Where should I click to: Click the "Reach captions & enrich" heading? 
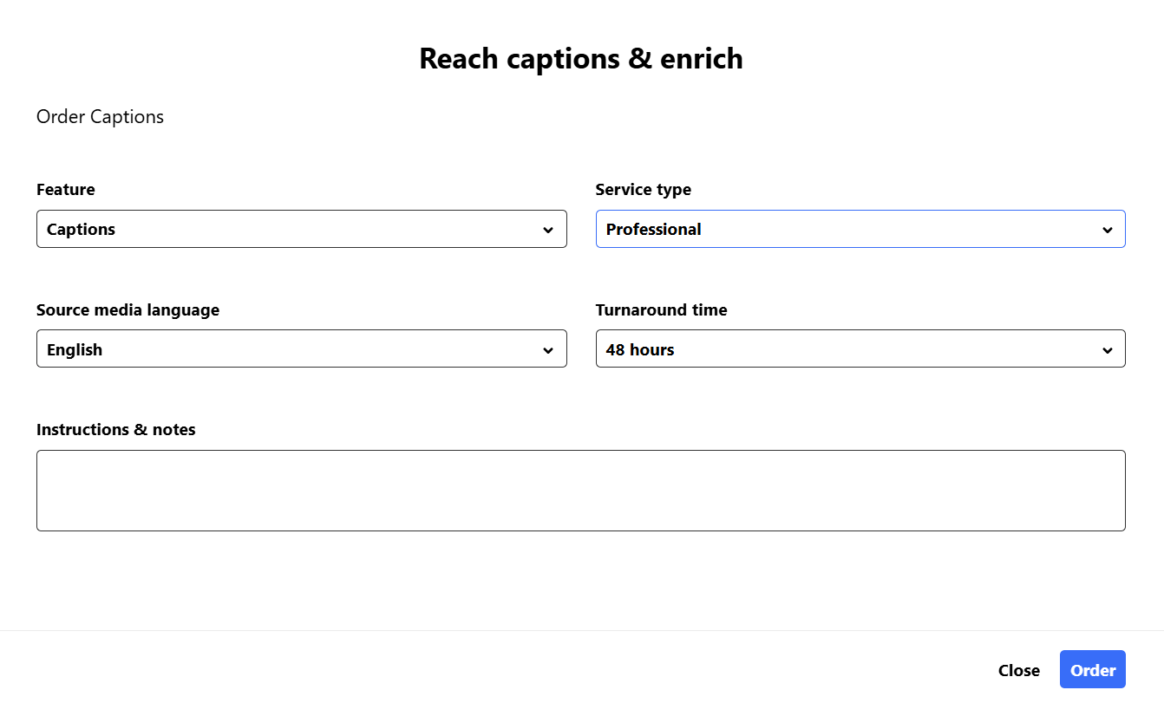click(x=581, y=59)
